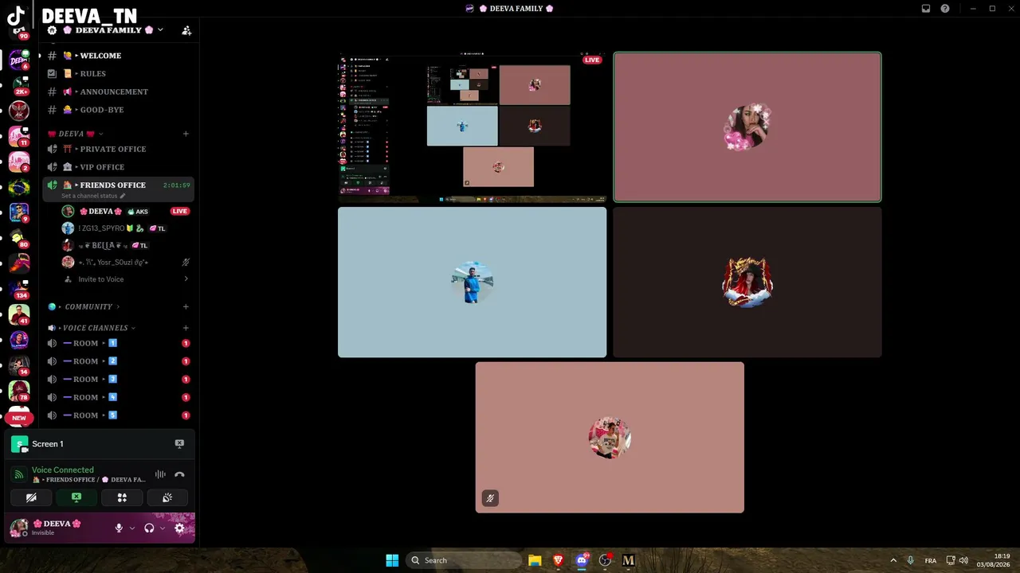
Task: Add a channel to the DEEVA category
Action: pos(186,134)
